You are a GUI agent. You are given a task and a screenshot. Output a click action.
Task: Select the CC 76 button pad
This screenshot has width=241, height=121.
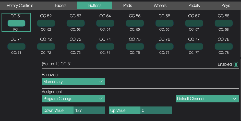[164, 46]
